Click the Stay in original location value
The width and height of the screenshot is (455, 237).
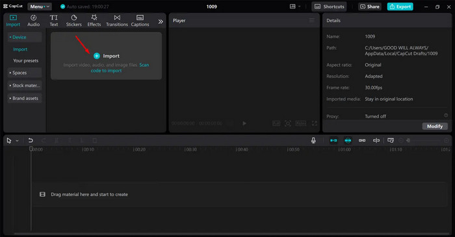[x=389, y=99]
